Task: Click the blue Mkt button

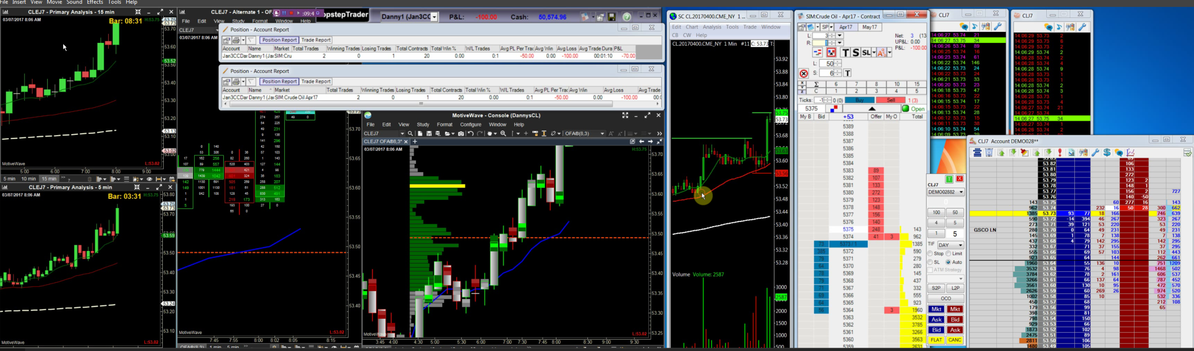Action: pyautogui.click(x=936, y=309)
